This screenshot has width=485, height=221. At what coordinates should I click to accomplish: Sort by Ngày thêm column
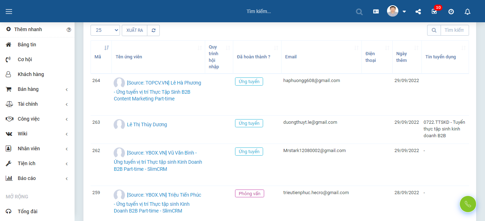407,57
